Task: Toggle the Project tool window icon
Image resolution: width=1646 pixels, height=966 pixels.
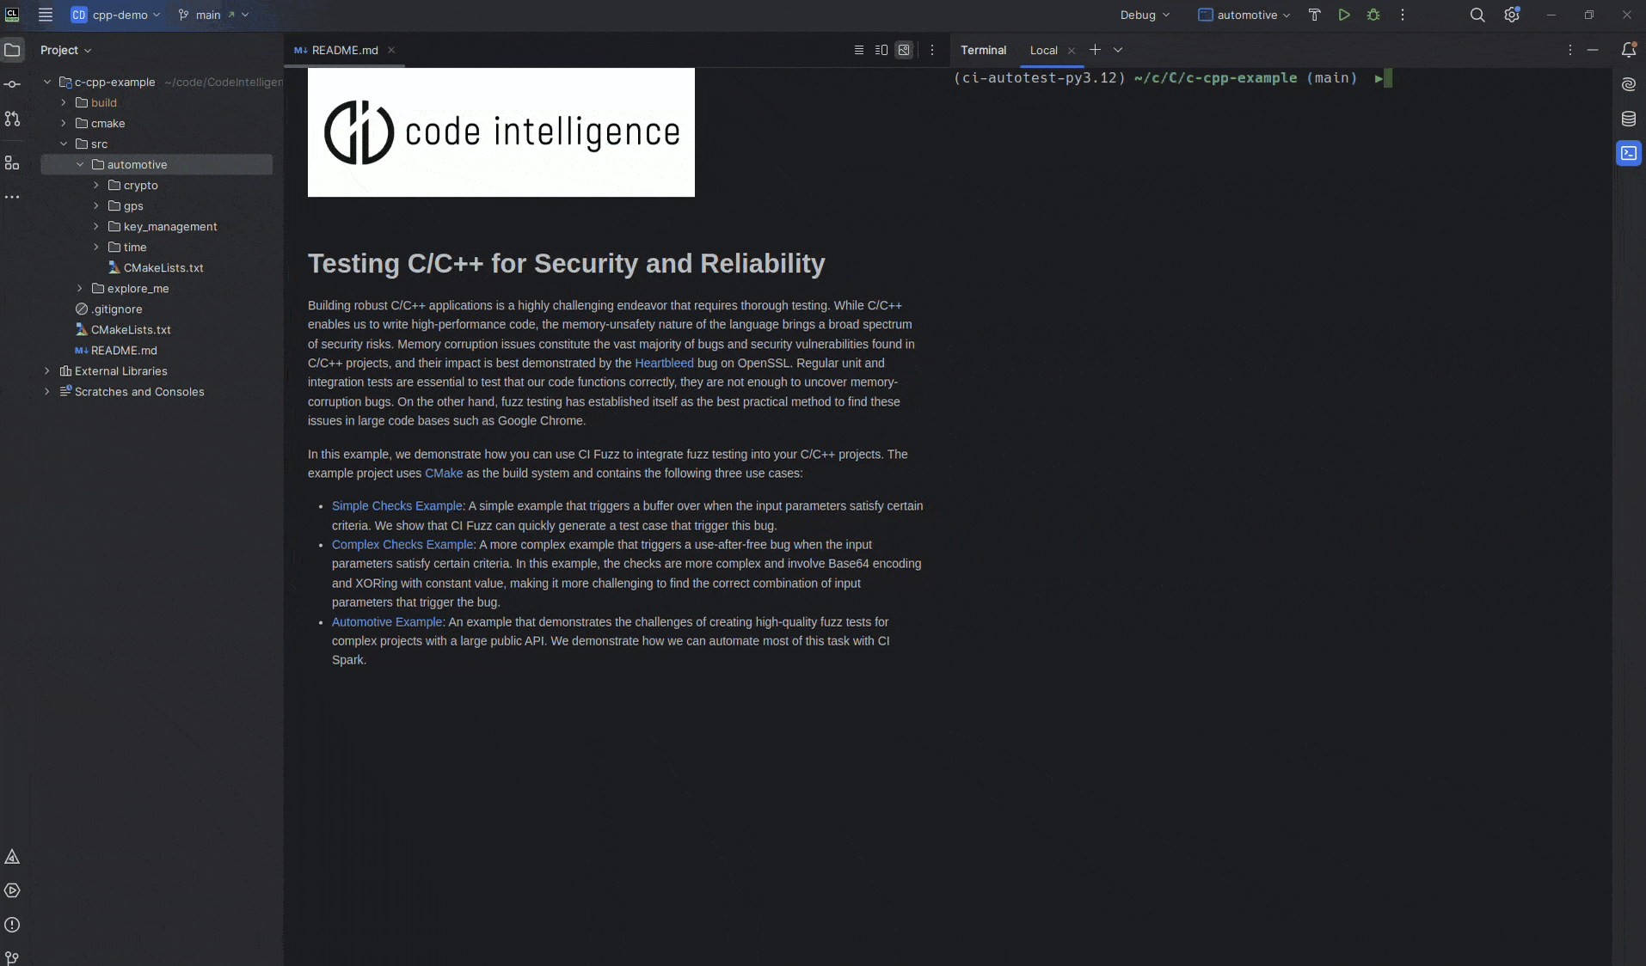Action: click(x=12, y=50)
